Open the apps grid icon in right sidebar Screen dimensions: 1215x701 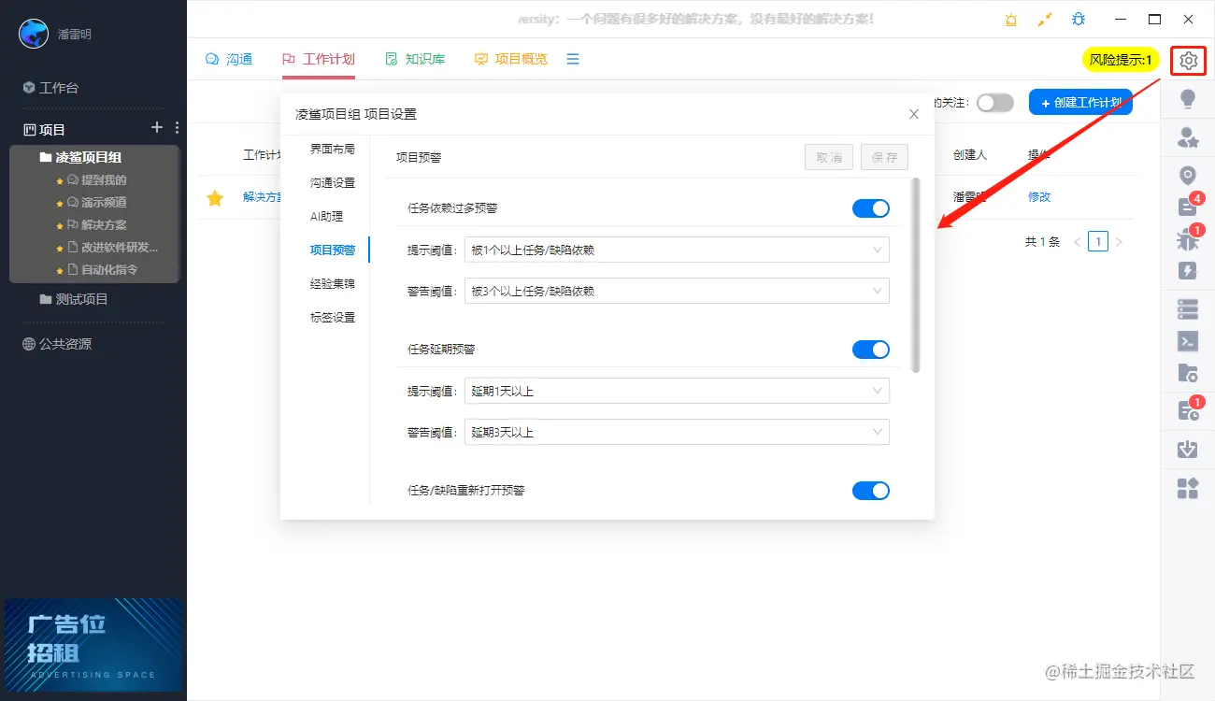pyautogui.click(x=1188, y=487)
